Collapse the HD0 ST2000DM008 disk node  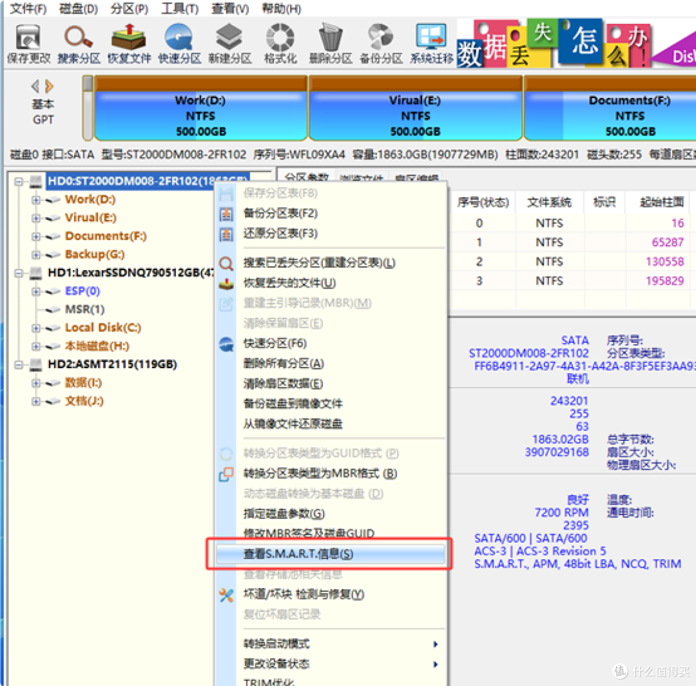point(19,181)
